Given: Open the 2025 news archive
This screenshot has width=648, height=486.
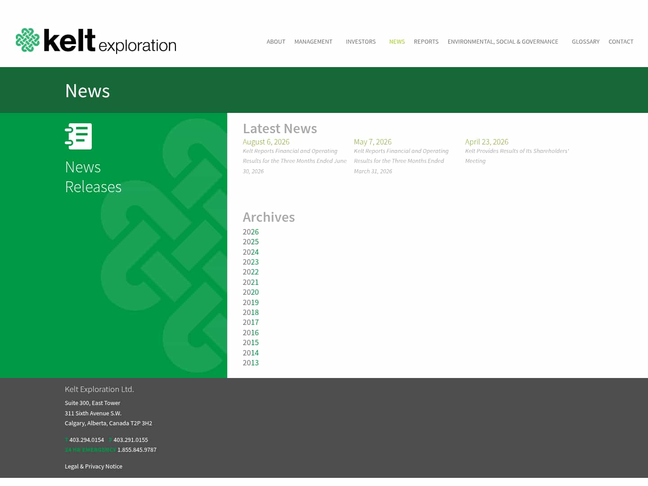Looking at the screenshot, I should coord(251,242).
